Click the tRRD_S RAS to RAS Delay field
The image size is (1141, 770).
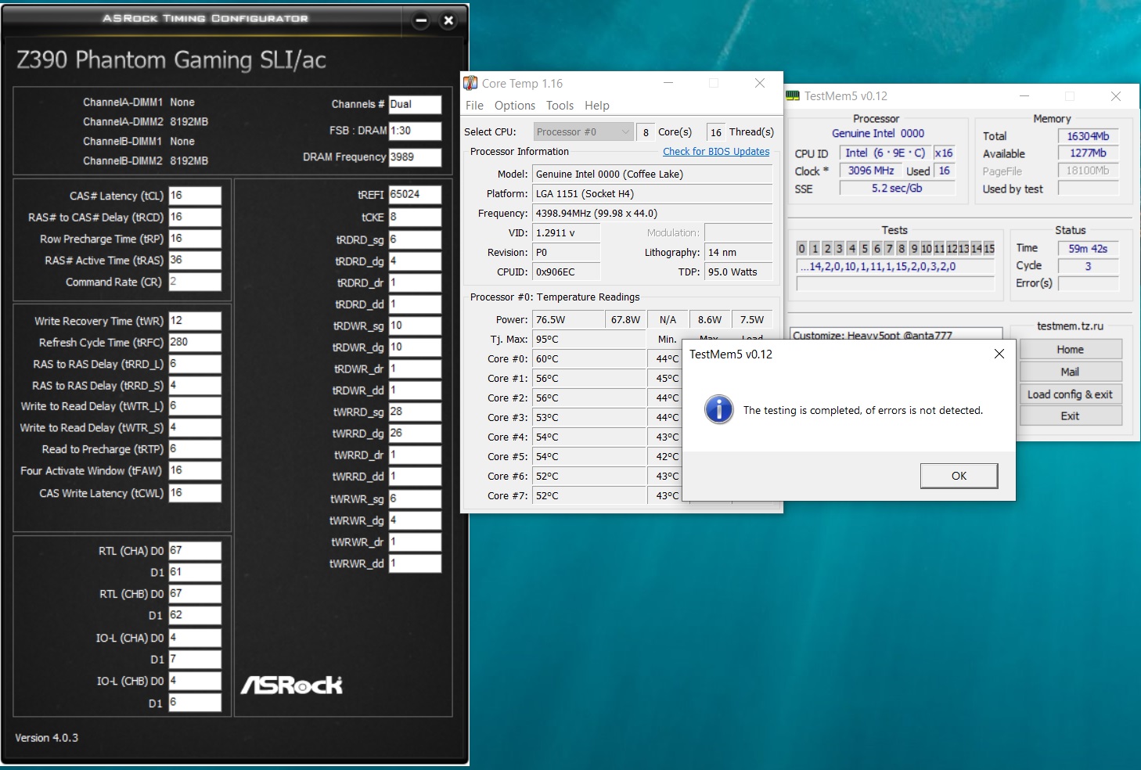[x=195, y=385]
